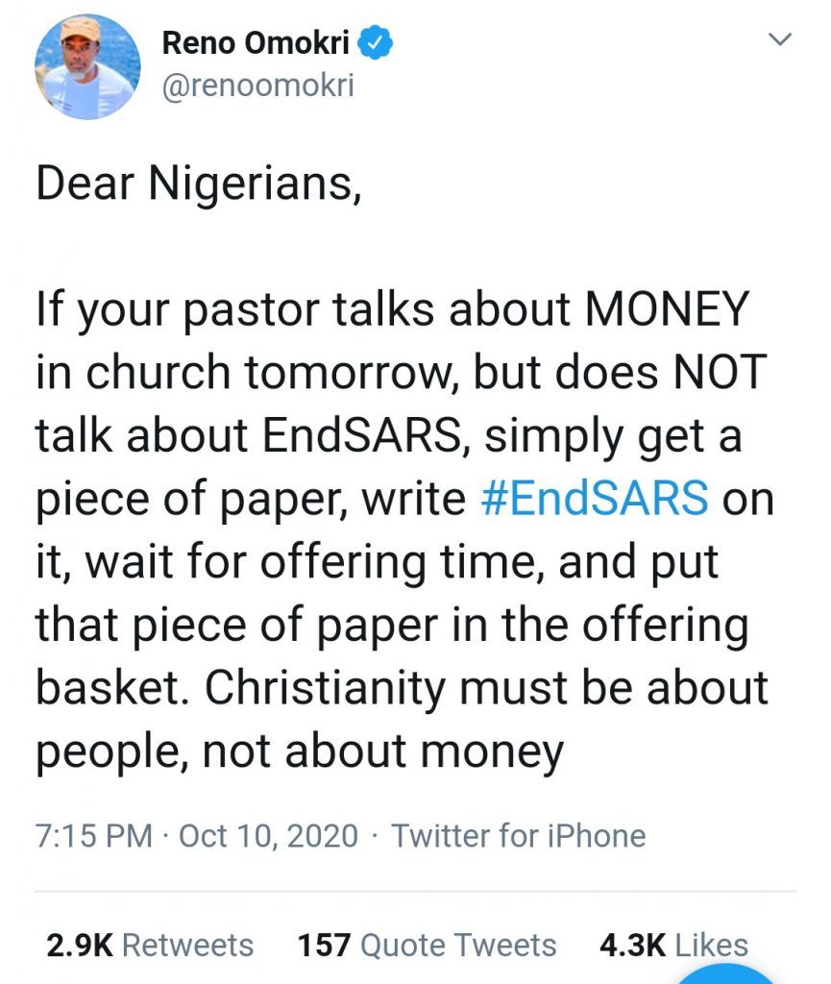
Task: Tap the blue floating button at bottom
Action: coord(732,972)
